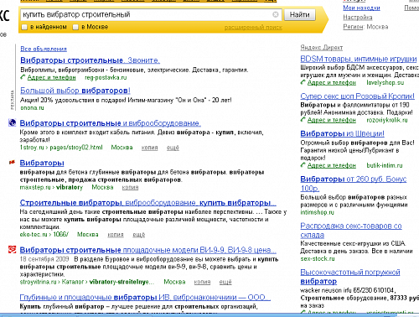Enable the 'в Москве' checkbox
This screenshot has height=317, width=419.
[75, 27]
